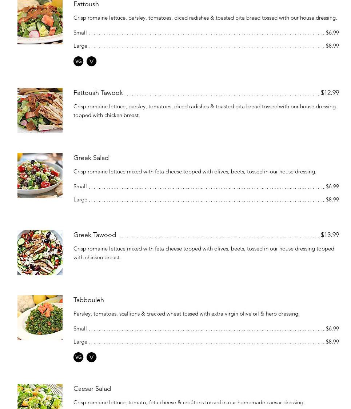Click the Fattoush title at top

coord(86,4)
